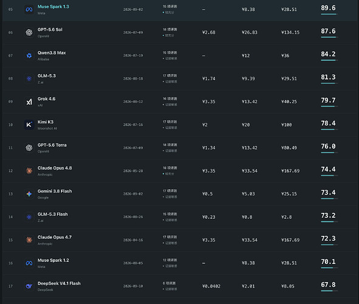Screen dimensions: 359x304
Task: Click the ¥134.15 price in GPT-5.6 Sol row
Action: click(290, 33)
